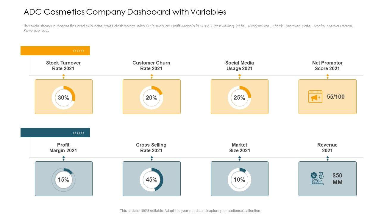Screen dimensions: 381x214
Task: Select the 30% Stock Turnover donut chart
Action: pos(63,98)
